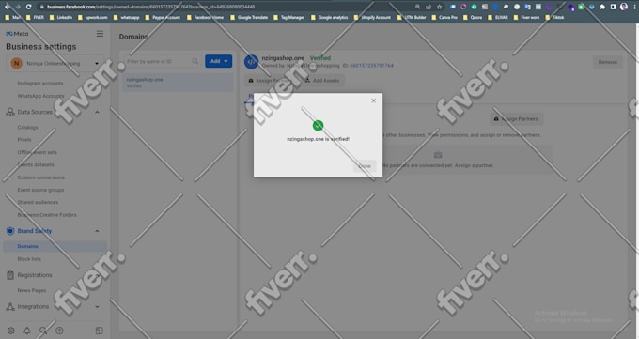
Task: Open the Google Translate bookmark
Action: coord(249,17)
